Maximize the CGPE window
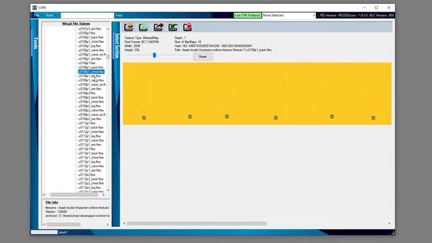This screenshot has width=432, height=243. [x=377, y=7]
